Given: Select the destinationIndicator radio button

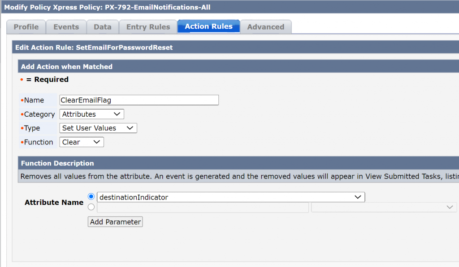Looking at the screenshot, I should 91,197.
